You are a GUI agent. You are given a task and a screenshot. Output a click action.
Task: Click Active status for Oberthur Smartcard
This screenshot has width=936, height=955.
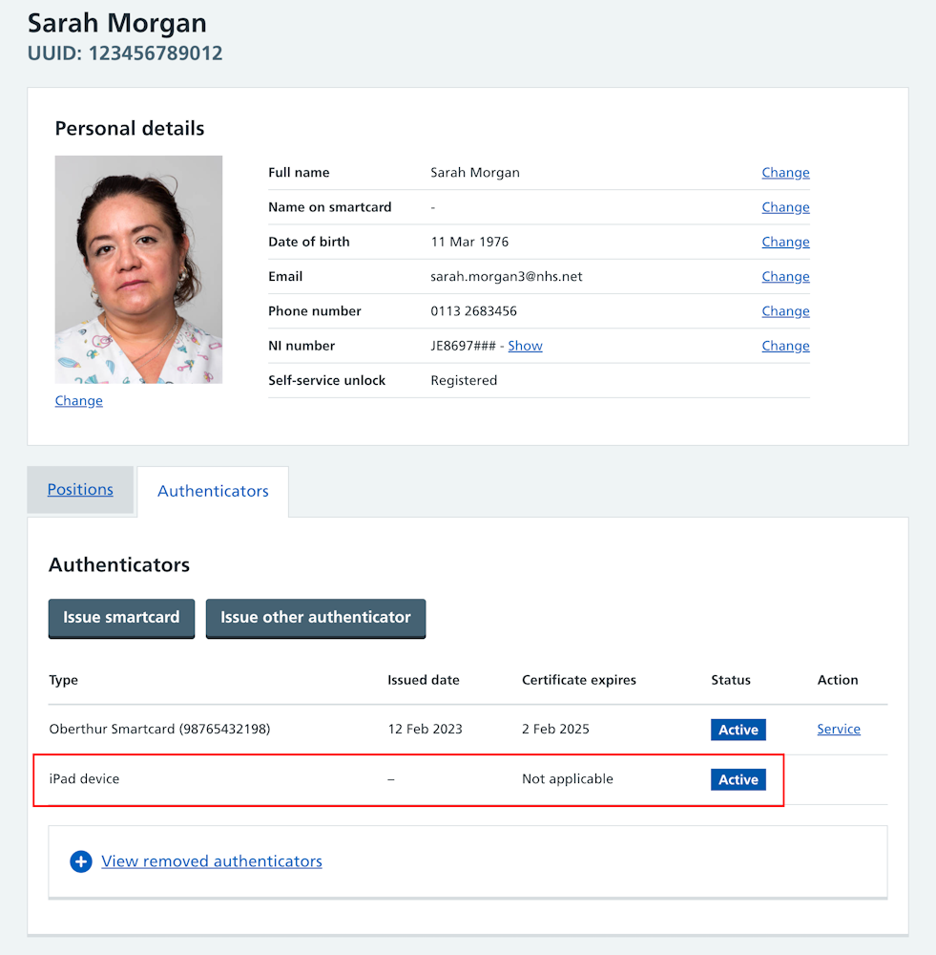point(738,730)
